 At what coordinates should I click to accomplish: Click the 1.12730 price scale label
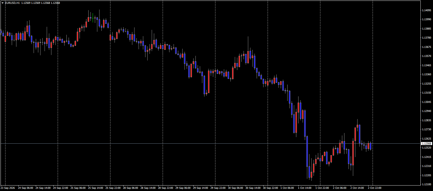[x=426, y=129]
